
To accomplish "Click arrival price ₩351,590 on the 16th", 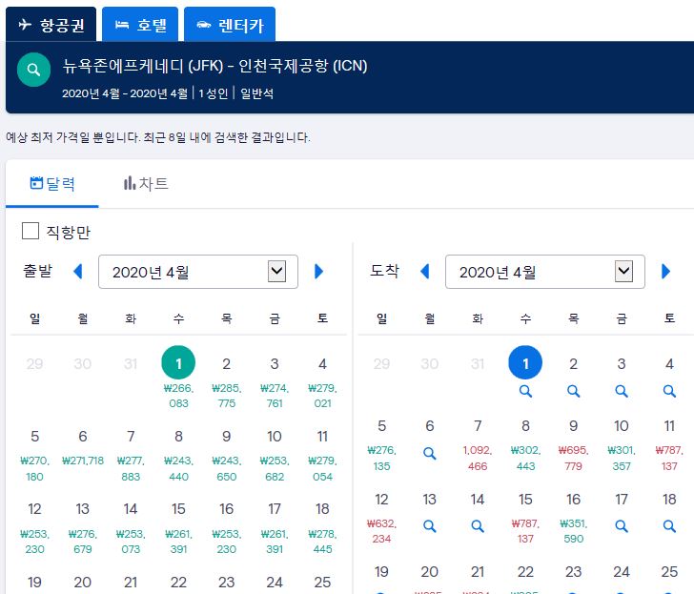I will (x=574, y=531).
